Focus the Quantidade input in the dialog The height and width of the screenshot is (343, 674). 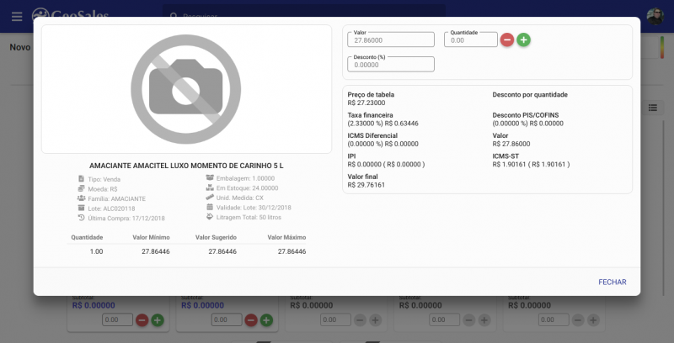tap(471, 40)
